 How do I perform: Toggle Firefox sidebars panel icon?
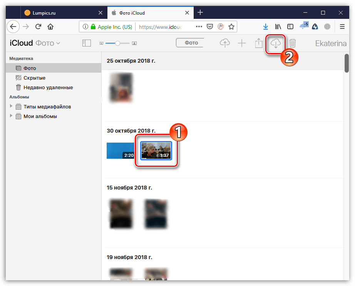[x=290, y=27]
